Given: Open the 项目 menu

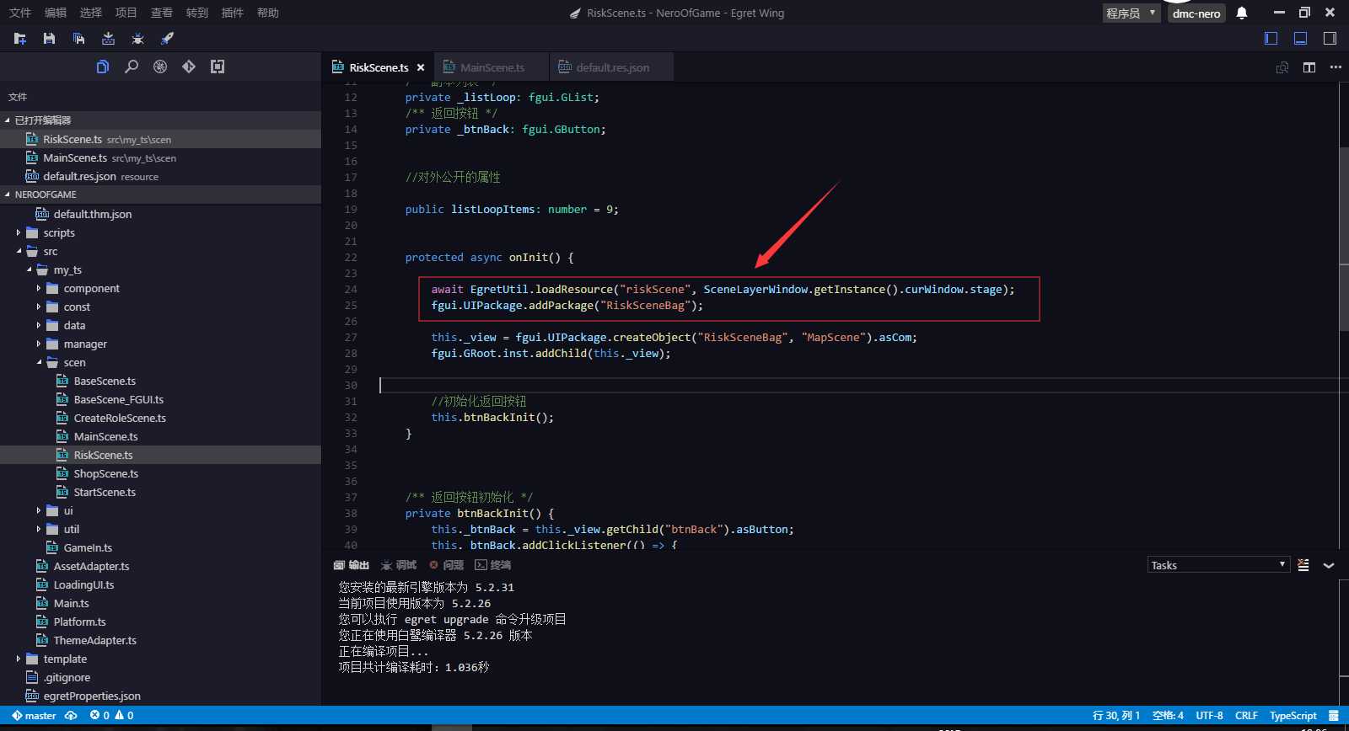Looking at the screenshot, I should (126, 13).
